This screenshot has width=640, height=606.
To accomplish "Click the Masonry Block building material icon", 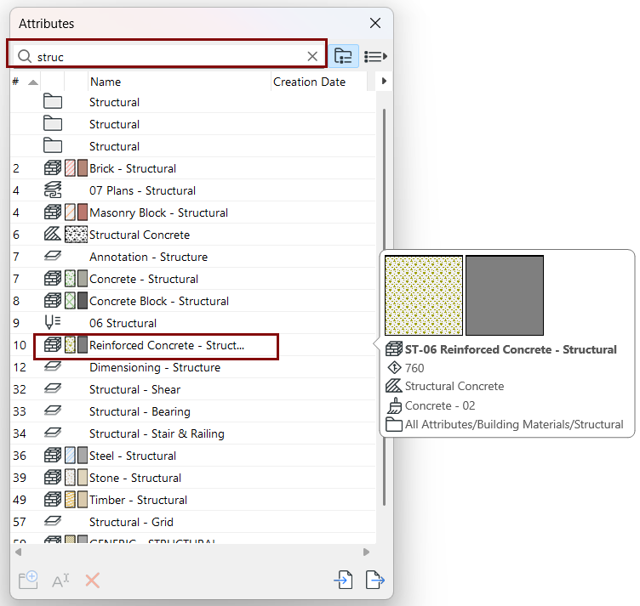I will pos(53,212).
